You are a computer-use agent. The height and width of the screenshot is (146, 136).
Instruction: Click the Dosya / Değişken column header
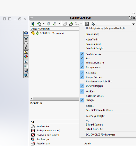coord(40,29)
